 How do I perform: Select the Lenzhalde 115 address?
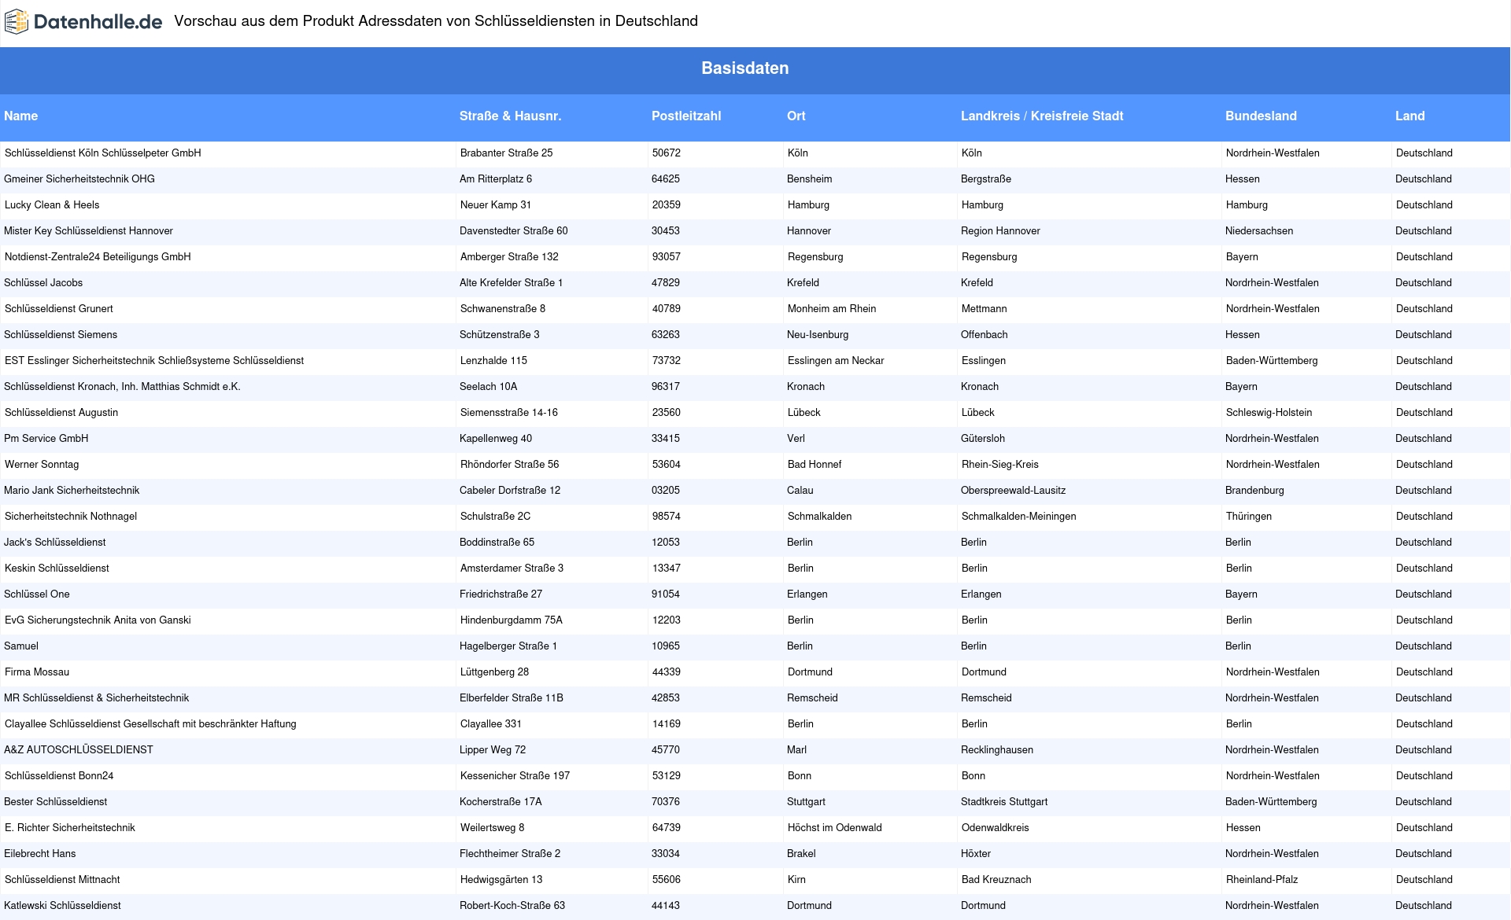click(493, 361)
